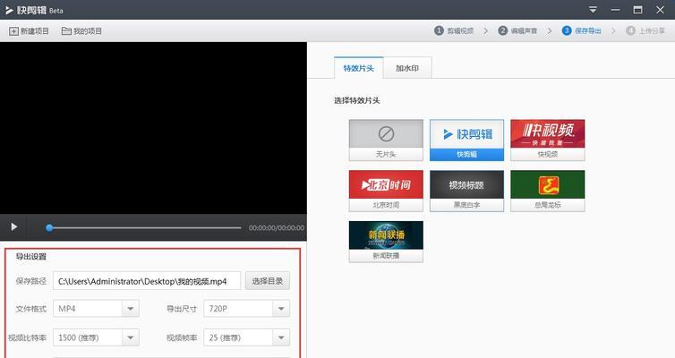Click the playback time 00:00:00/00:00:00 text
Screen dimensions: 675x358
(x=277, y=227)
